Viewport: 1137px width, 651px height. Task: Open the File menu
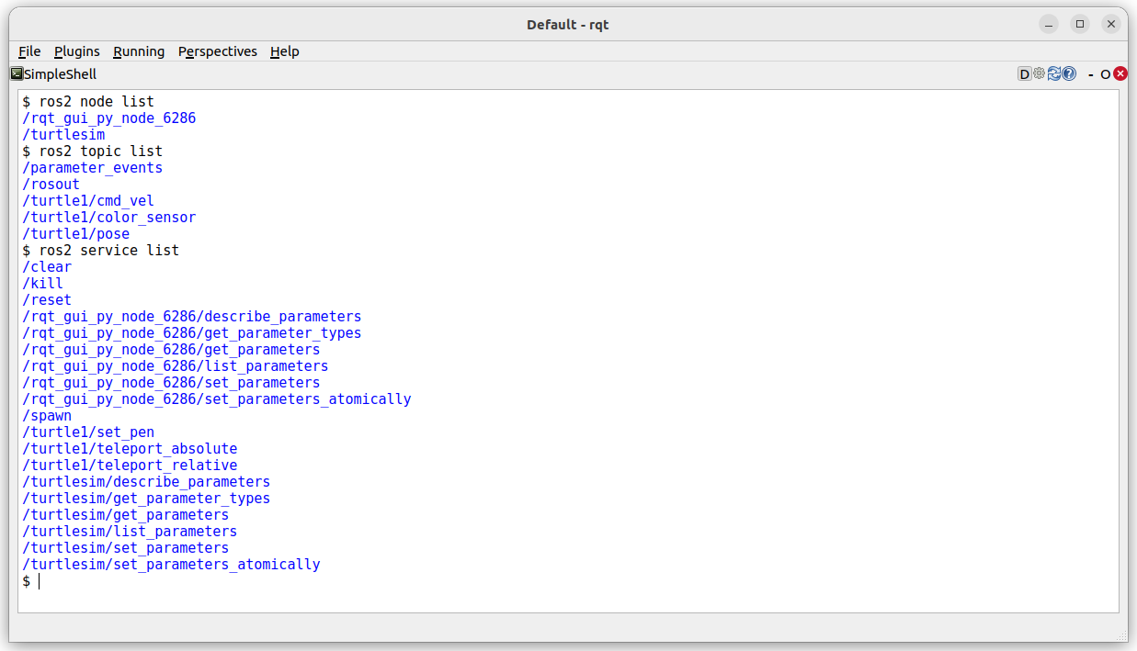pos(29,51)
